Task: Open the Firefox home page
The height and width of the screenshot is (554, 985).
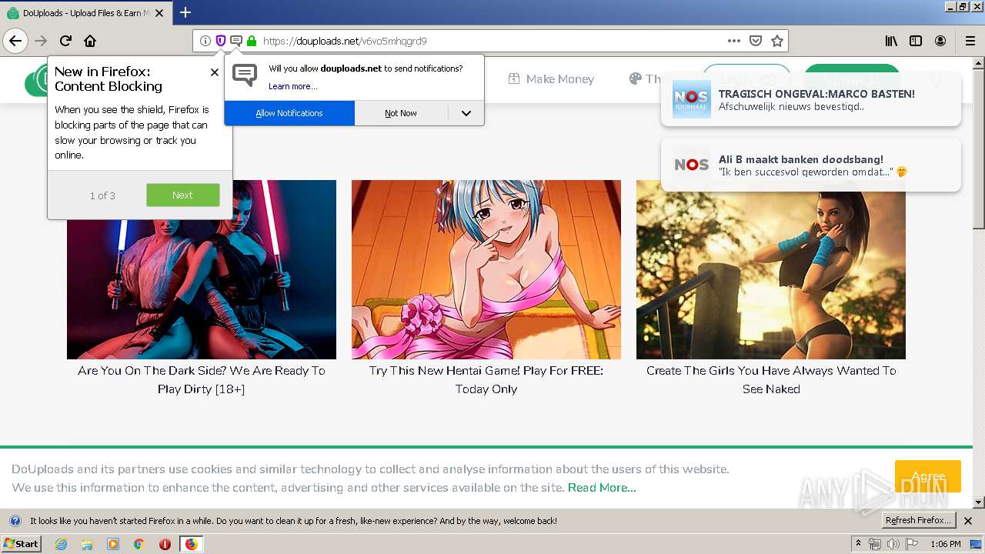Action: tap(90, 41)
